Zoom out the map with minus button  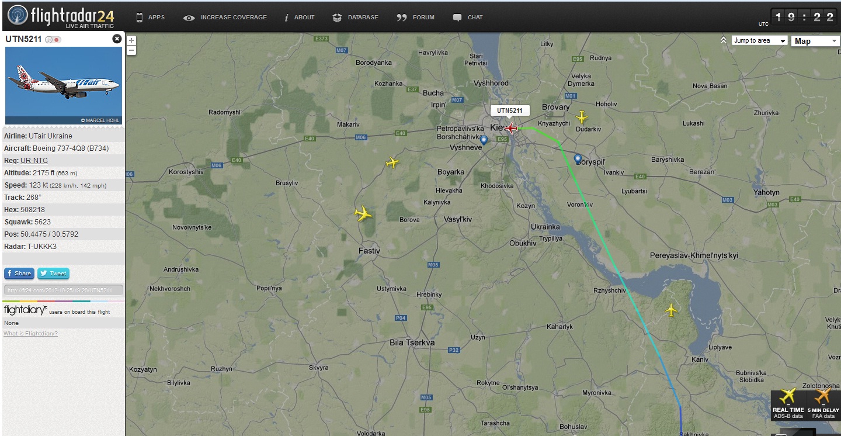(131, 50)
